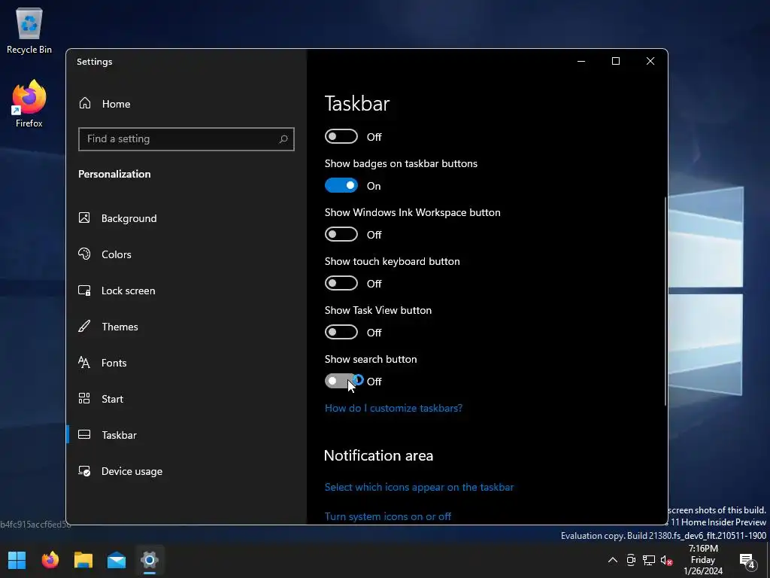Click the muted volume tray icon
Screen dimensions: 770x578
[x=666, y=560]
